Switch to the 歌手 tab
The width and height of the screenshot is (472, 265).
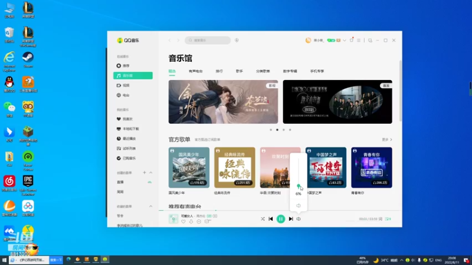[240, 71]
